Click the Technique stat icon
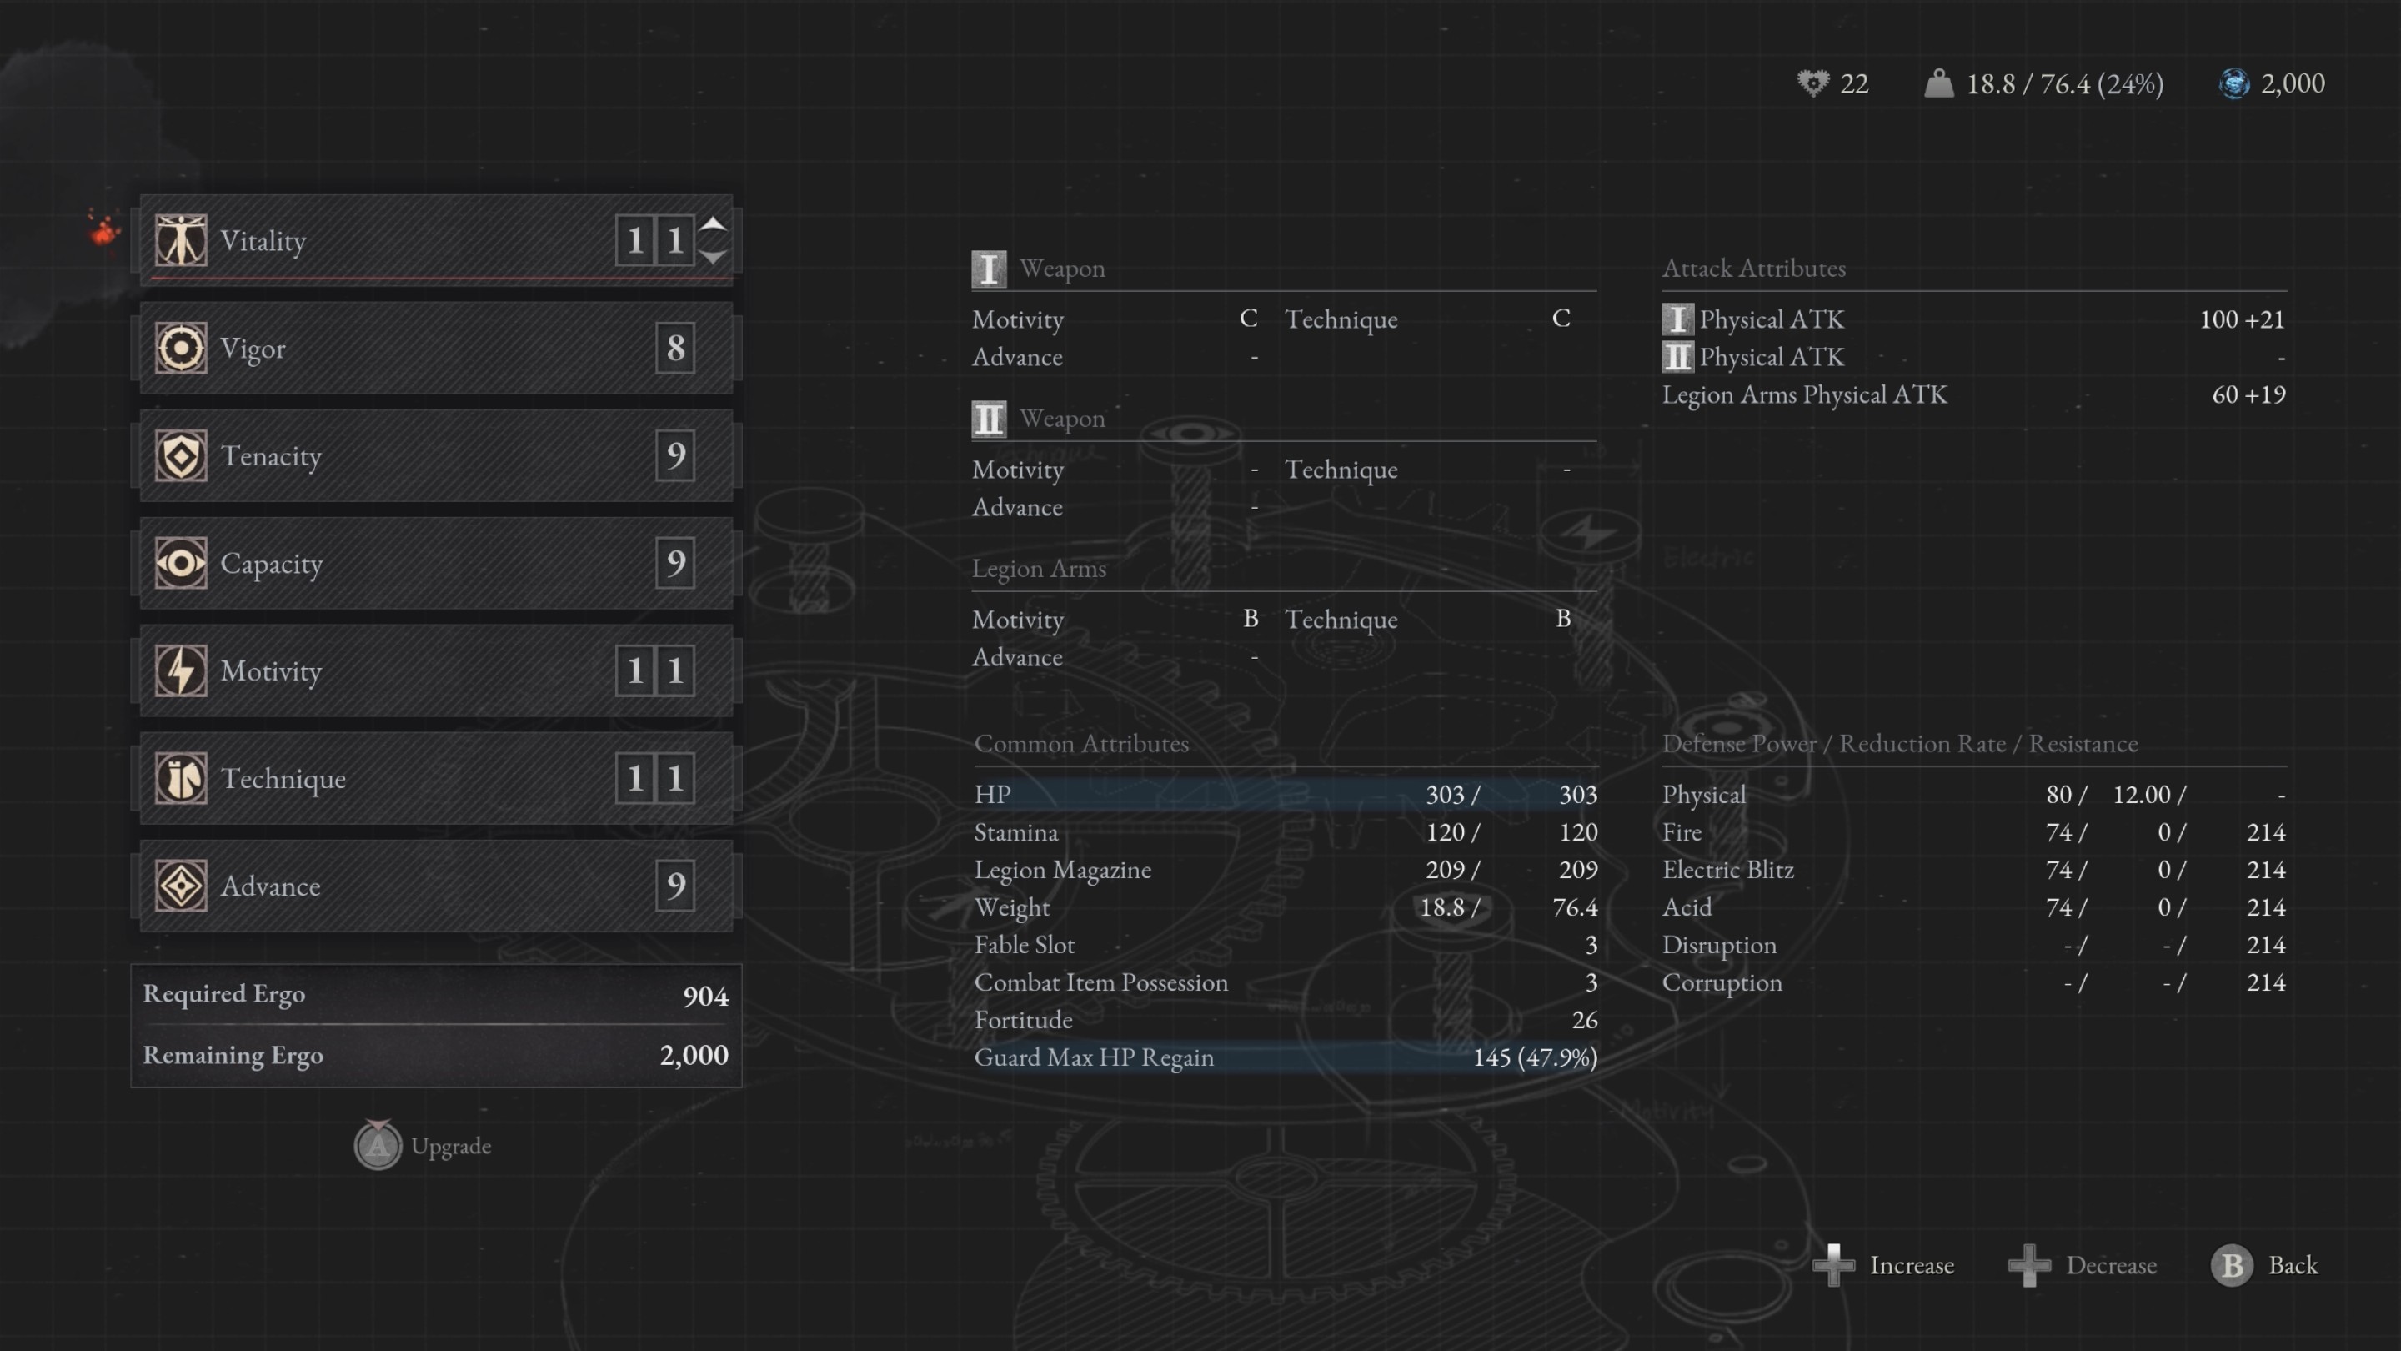 coord(181,779)
